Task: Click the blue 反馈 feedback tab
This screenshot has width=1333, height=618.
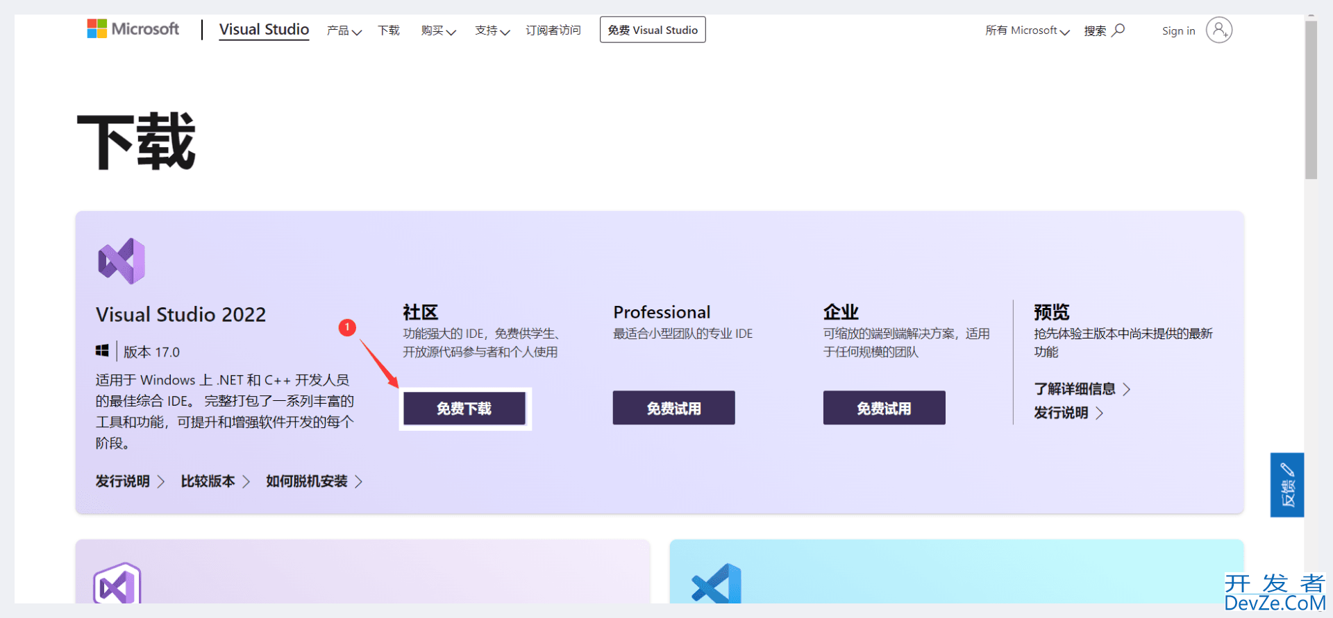Action: [x=1287, y=485]
